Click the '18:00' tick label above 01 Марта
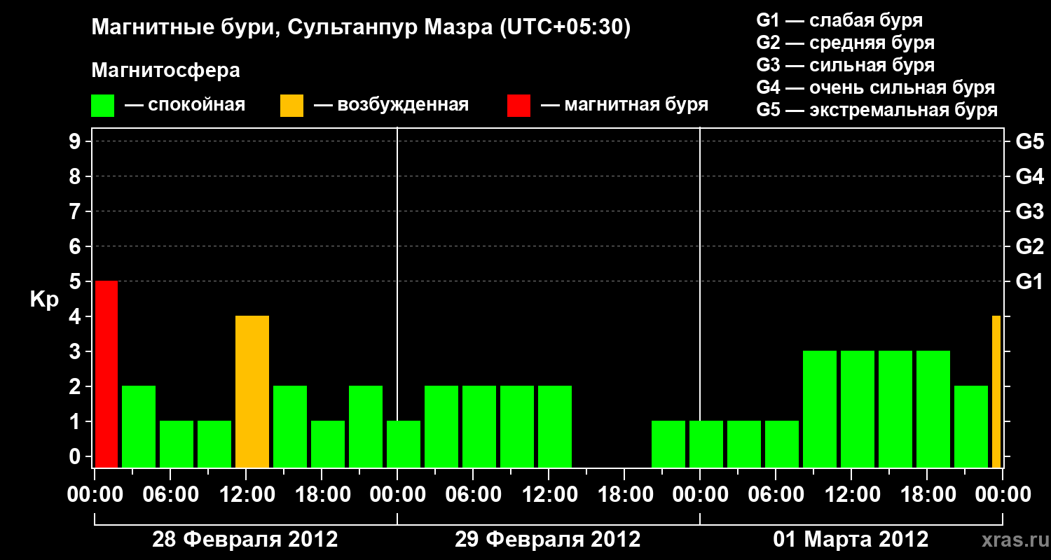 point(927,495)
